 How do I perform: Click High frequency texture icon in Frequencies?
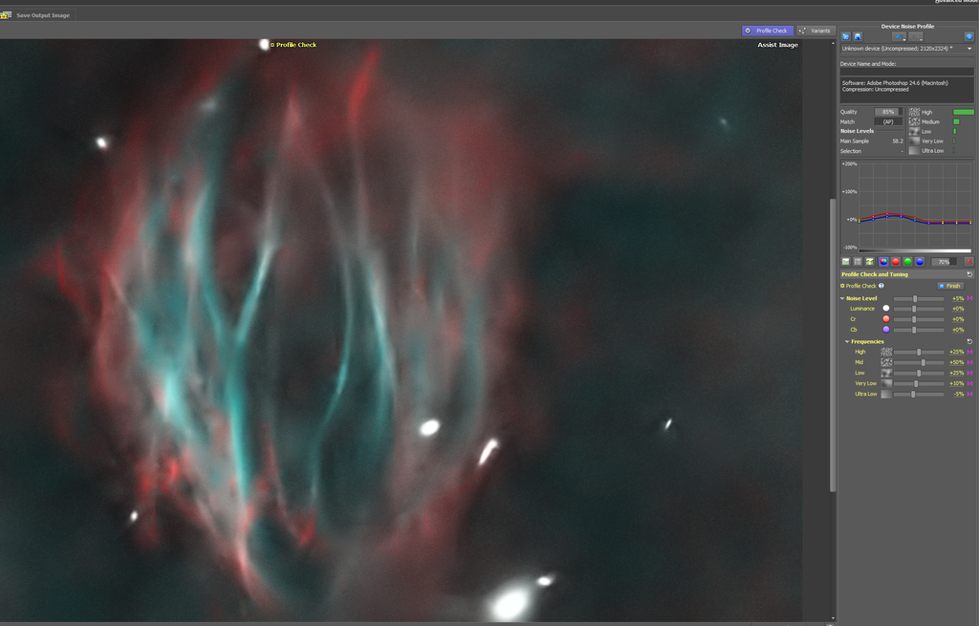[x=886, y=352]
